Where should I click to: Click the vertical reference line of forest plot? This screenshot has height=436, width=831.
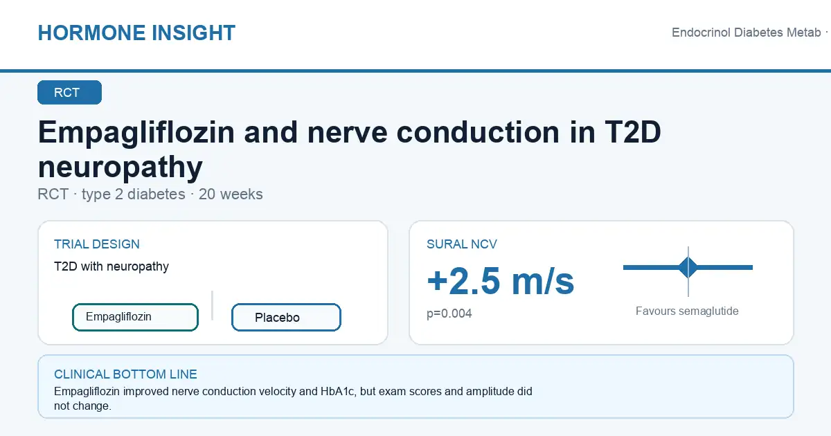[688, 271]
